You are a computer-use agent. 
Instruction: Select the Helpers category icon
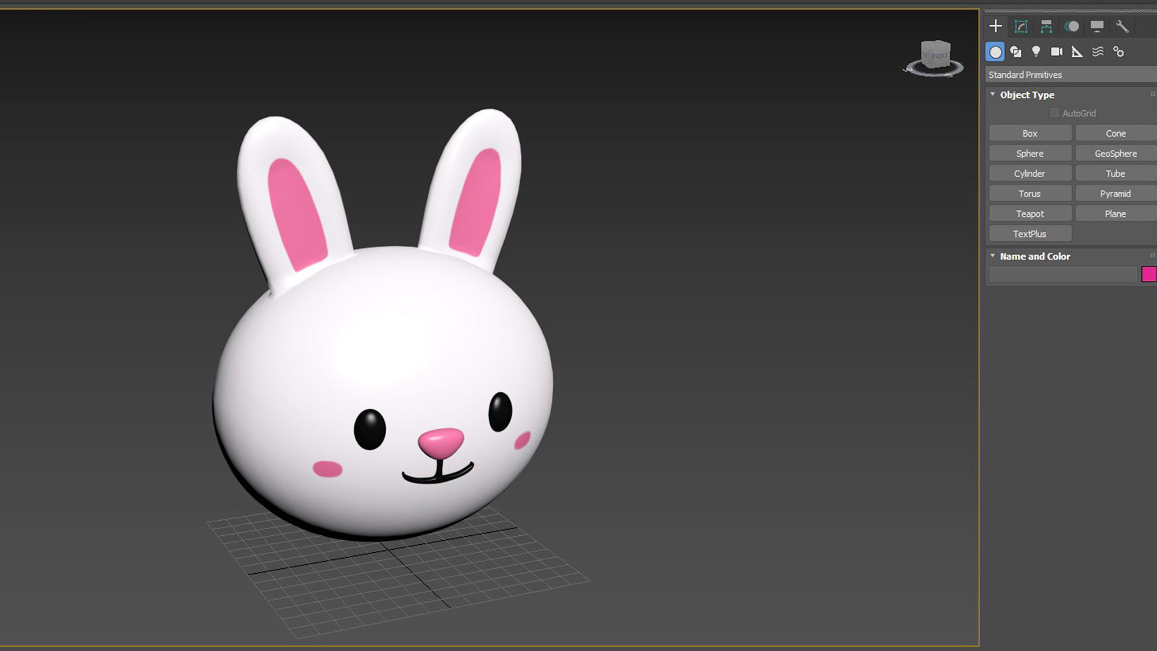pos(1077,52)
